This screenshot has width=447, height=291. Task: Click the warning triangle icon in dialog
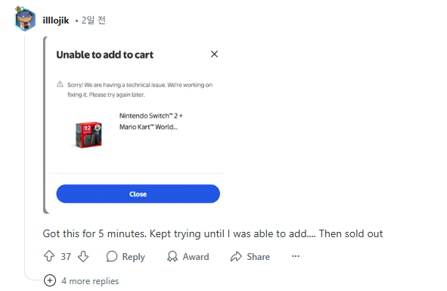pos(60,84)
